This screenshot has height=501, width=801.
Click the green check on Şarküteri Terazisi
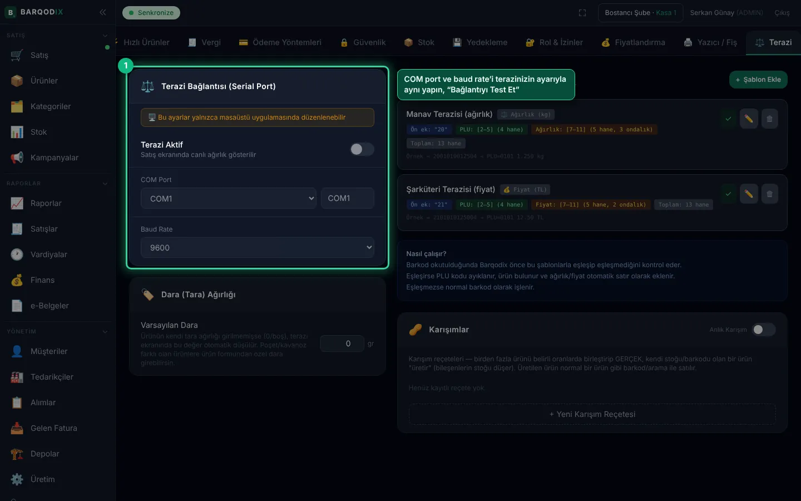click(728, 194)
